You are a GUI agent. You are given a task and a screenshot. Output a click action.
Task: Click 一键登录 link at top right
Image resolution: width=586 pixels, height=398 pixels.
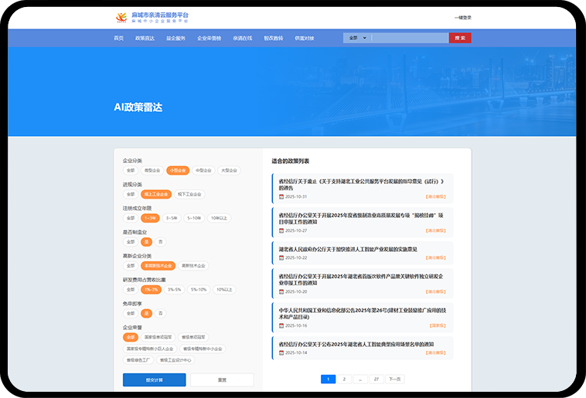[x=462, y=17]
